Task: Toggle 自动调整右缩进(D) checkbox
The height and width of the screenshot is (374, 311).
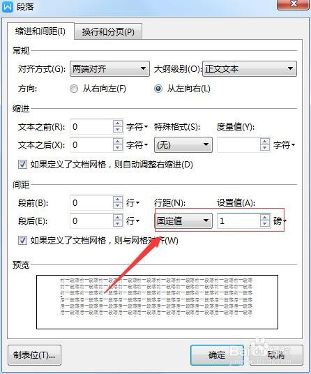Action: point(22,165)
